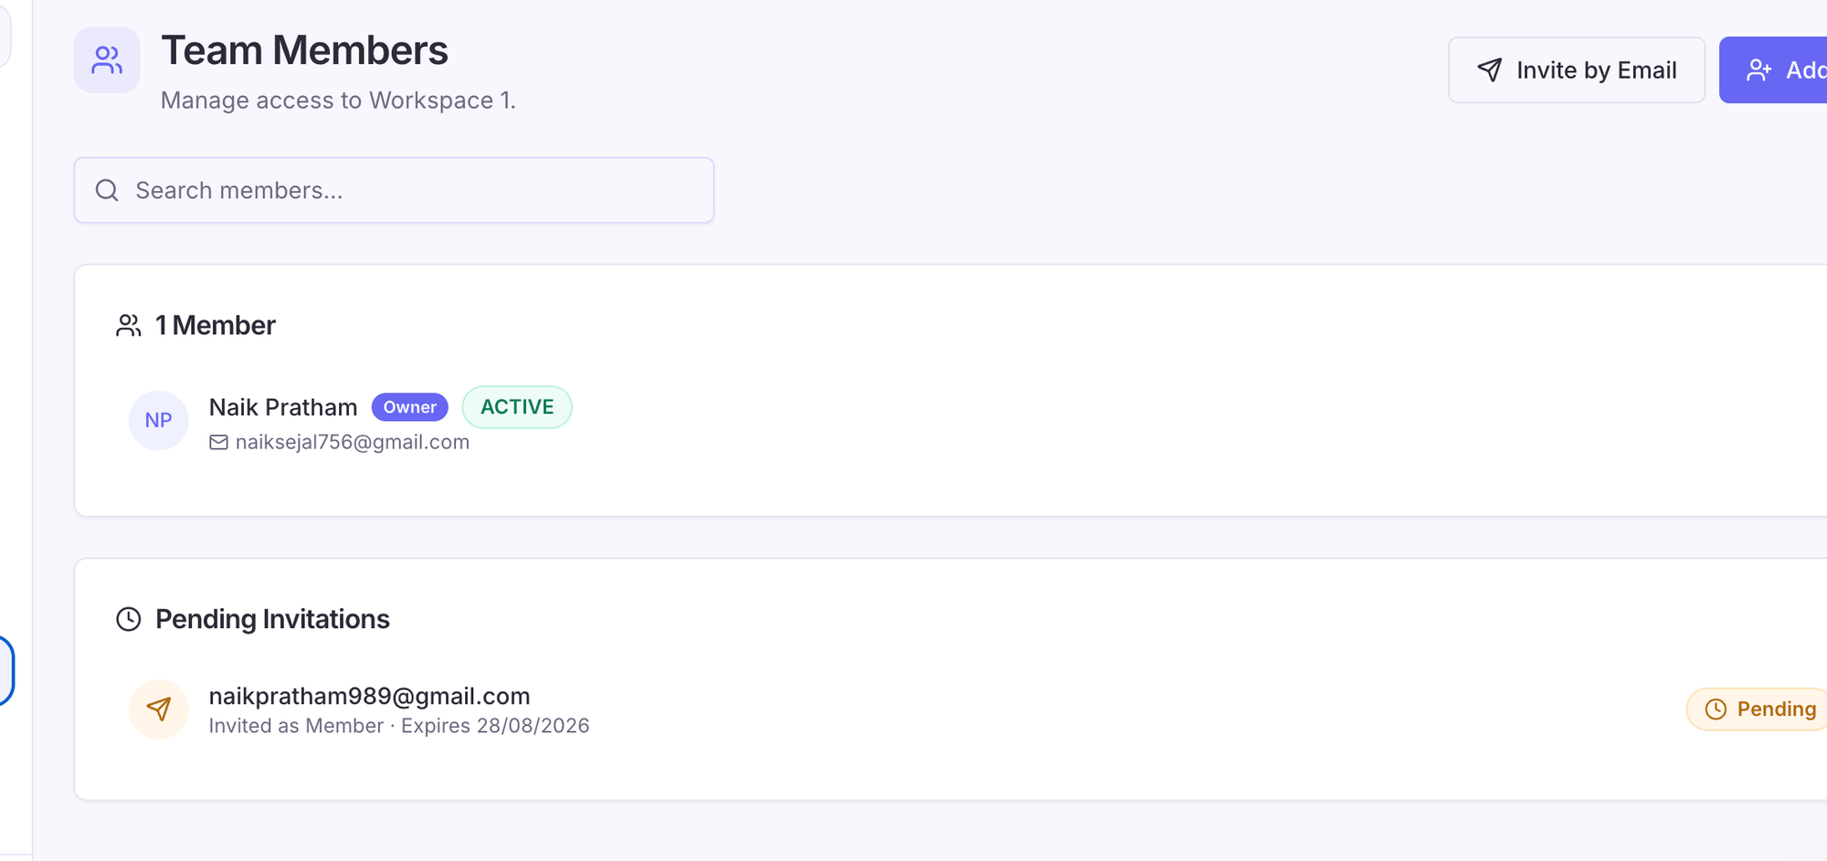
Task: Select the Naik Pratham member name
Action: pyautogui.click(x=283, y=407)
